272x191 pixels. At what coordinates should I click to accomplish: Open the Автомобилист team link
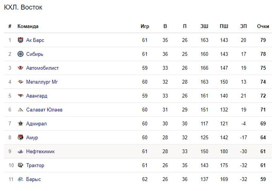42,68
